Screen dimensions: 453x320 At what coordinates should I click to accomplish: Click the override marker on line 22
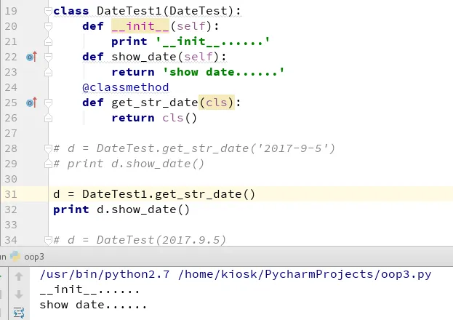click(x=31, y=57)
